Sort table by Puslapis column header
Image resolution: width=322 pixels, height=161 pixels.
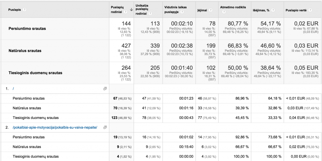click(x=14, y=9)
